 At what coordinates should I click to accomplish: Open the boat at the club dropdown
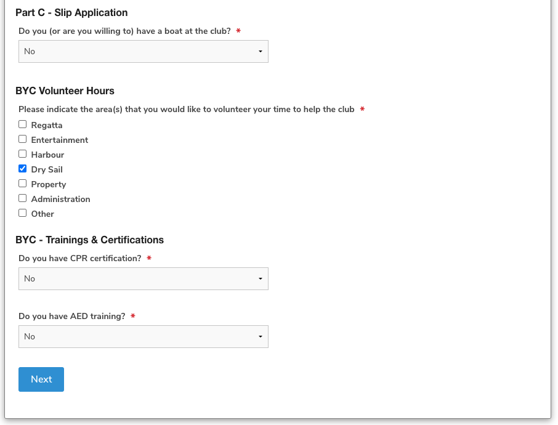[143, 52]
